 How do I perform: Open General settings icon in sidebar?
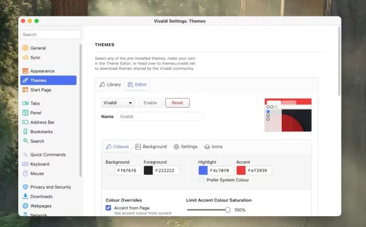[25, 48]
